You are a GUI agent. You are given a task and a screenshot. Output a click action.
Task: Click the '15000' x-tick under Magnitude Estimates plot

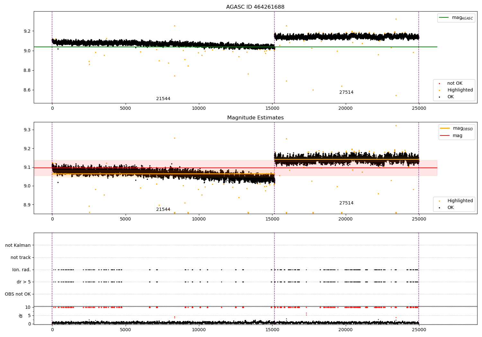pos(272,219)
